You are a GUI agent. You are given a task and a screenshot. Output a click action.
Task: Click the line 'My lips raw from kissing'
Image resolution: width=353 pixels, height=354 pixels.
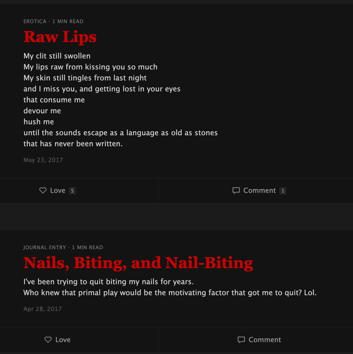coord(90,67)
